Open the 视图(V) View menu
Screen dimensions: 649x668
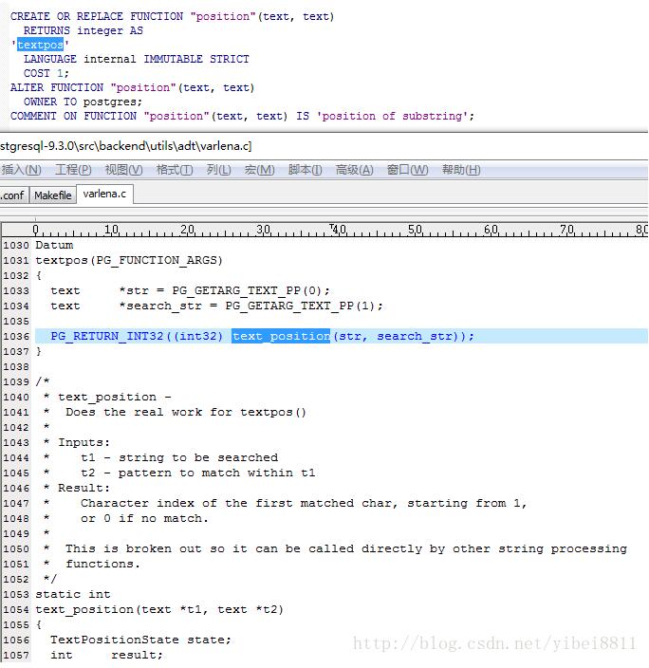123,170
